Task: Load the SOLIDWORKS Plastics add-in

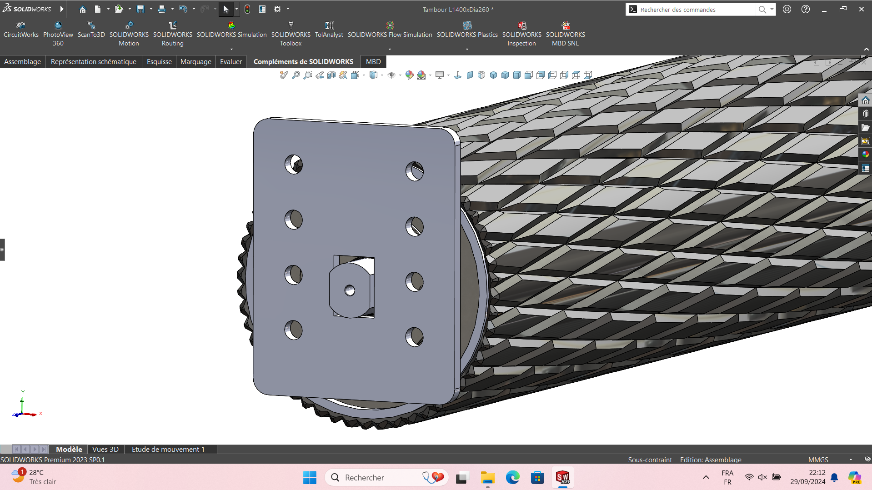Action: pos(467,30)
